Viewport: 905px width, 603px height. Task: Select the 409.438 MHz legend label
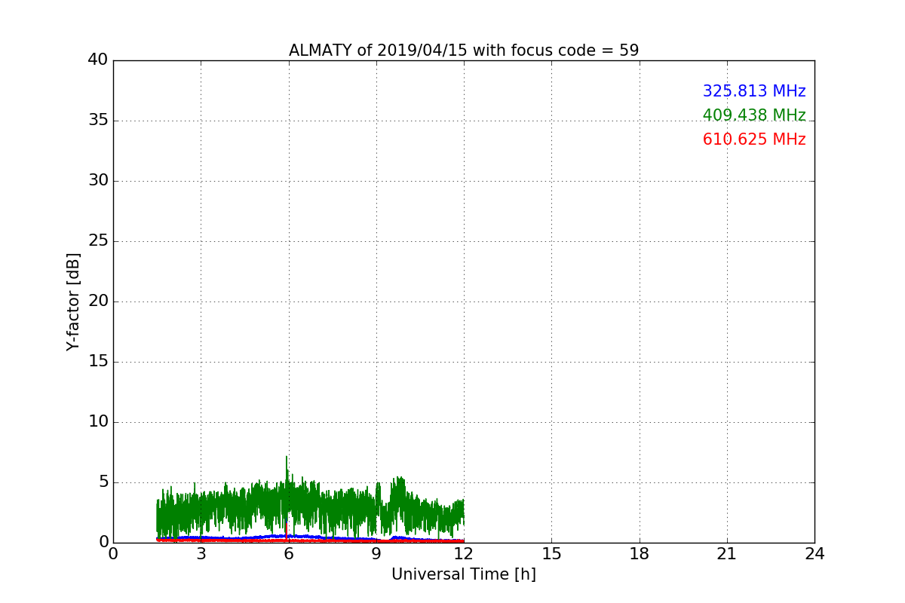754,115
